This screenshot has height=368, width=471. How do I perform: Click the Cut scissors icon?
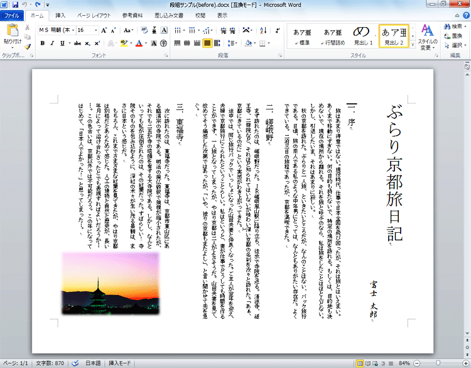(28, 28)
